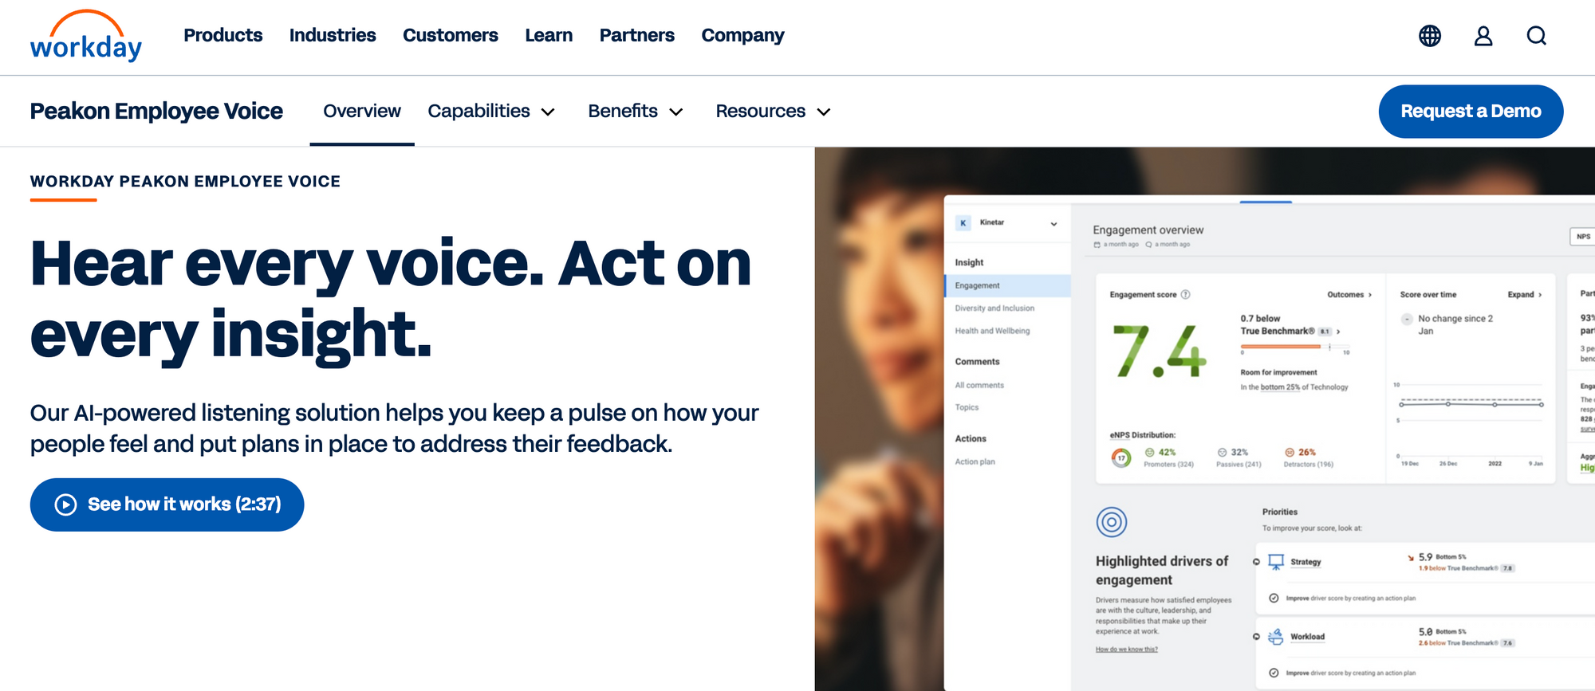The height and width of the screenshot is (691, 1595).
Task: Open the Company menu
Action: [743, 36]
